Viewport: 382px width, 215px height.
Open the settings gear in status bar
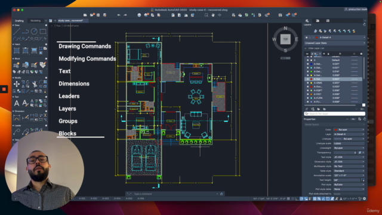click(x=365, y=199)
